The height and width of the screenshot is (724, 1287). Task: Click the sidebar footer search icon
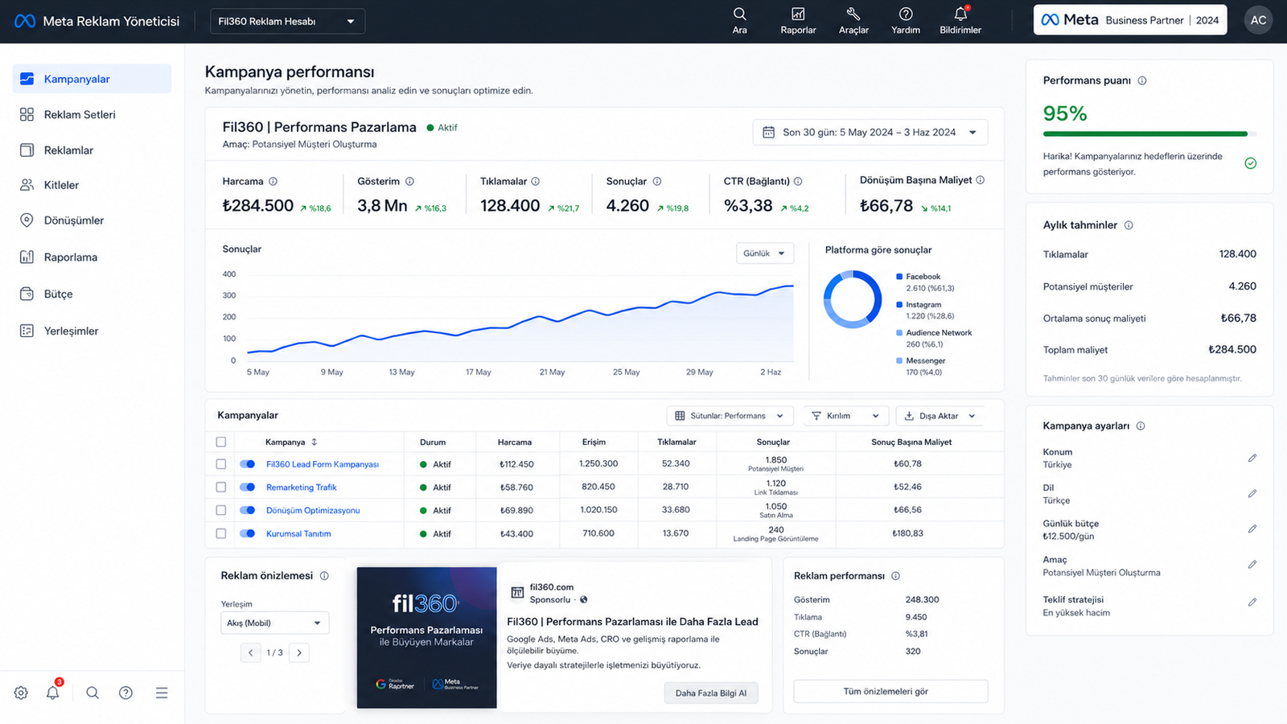(x=93, y=693)
